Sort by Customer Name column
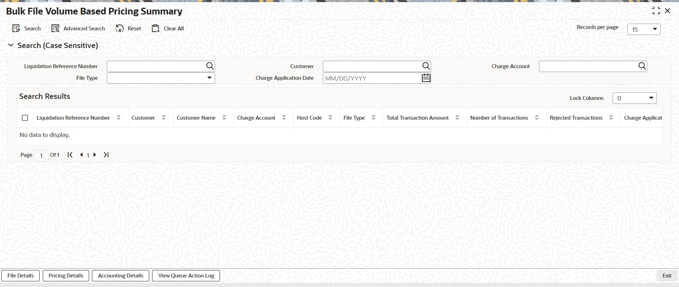The height and width of the screenshot is (287, 679). [224, 118]
